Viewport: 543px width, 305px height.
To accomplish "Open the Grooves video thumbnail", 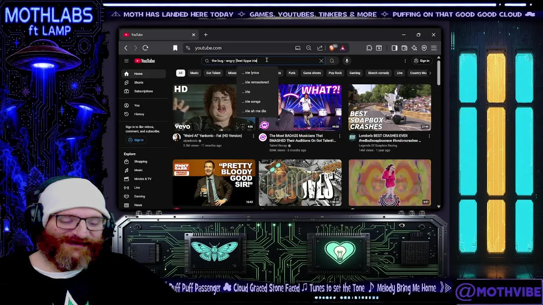I will click(x=300, y=183).
